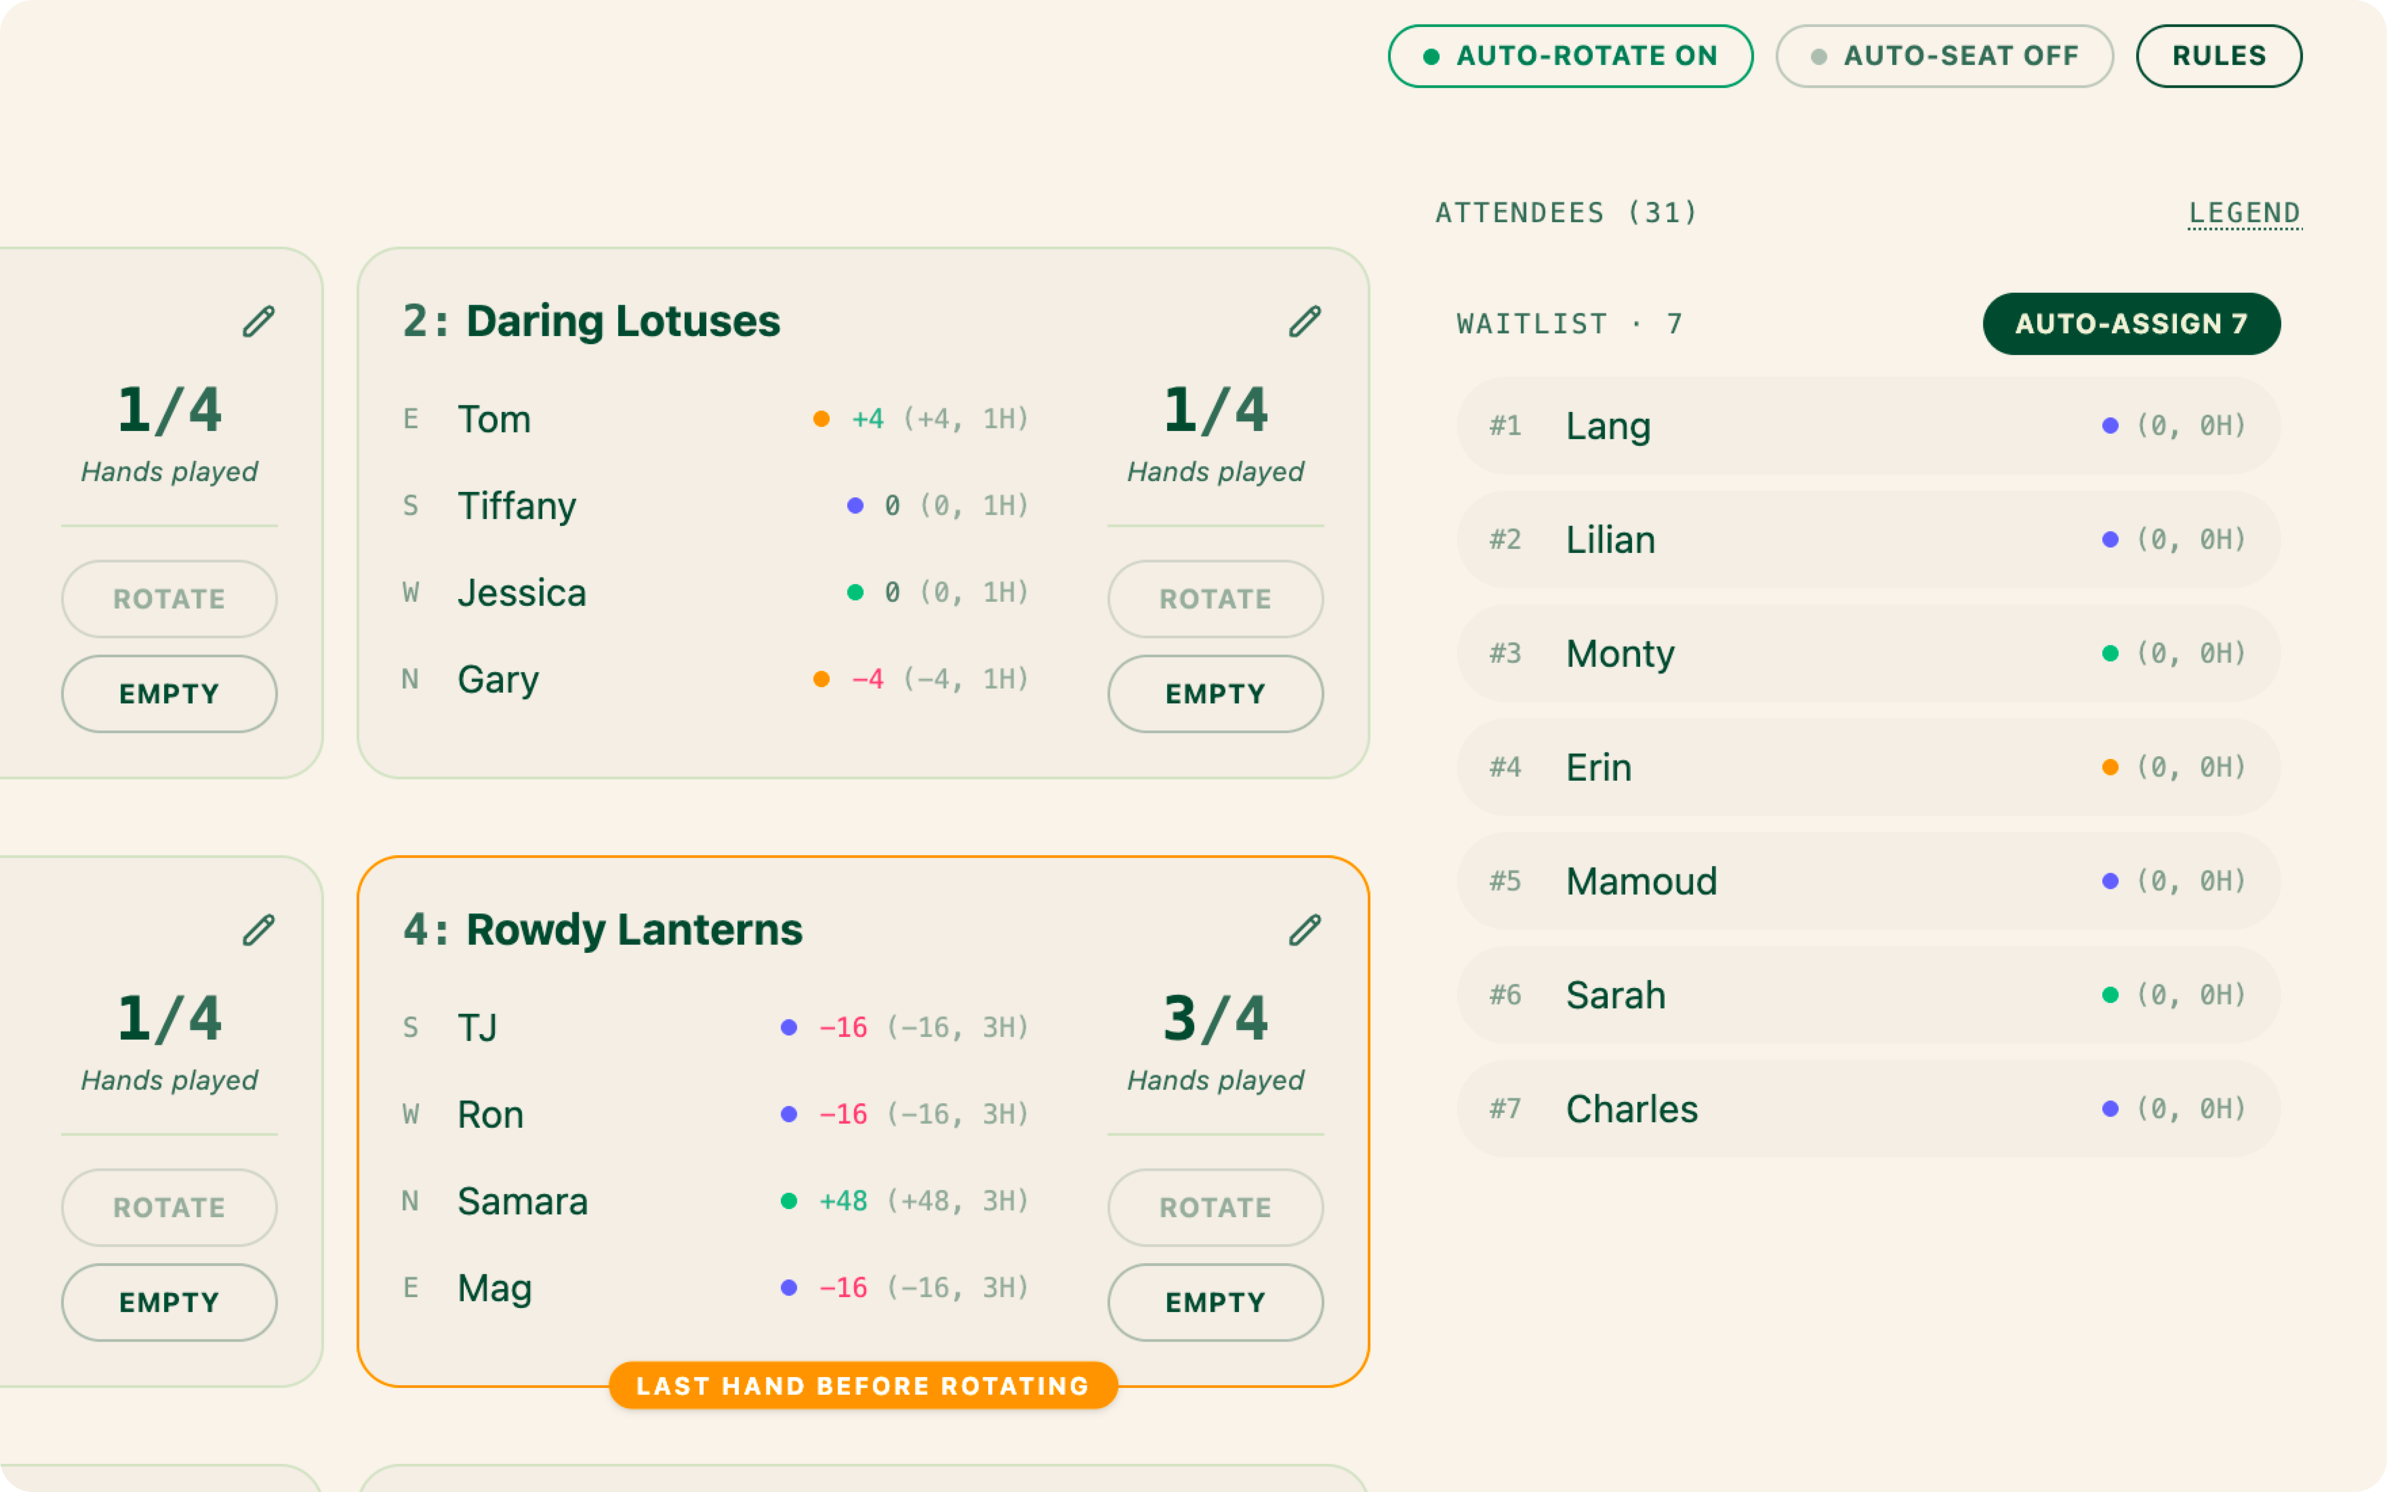The width and height of the screenshot is (2387, 1492).
Task: Click ROTATE on the card left of Rowdy Lanterns
Action: [169, 1208]
